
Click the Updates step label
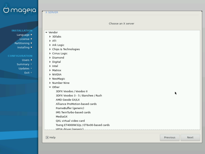[x=24, y=69]
